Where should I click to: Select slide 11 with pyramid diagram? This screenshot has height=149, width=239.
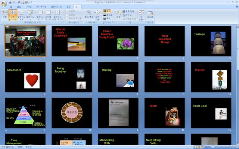click(25, 113)
